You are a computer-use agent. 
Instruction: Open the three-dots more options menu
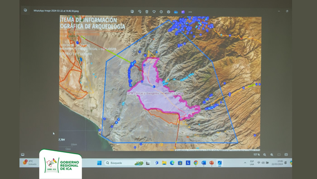coord(190,12)
